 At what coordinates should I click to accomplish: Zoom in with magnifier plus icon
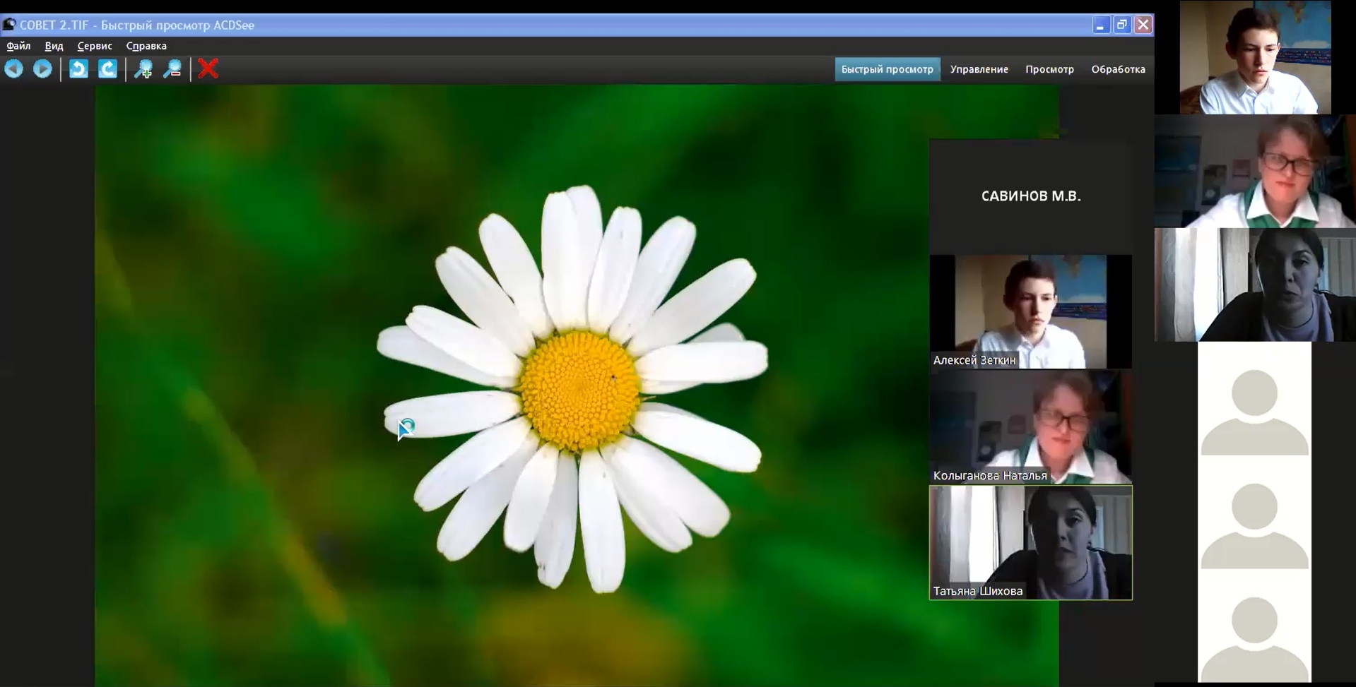143,69
